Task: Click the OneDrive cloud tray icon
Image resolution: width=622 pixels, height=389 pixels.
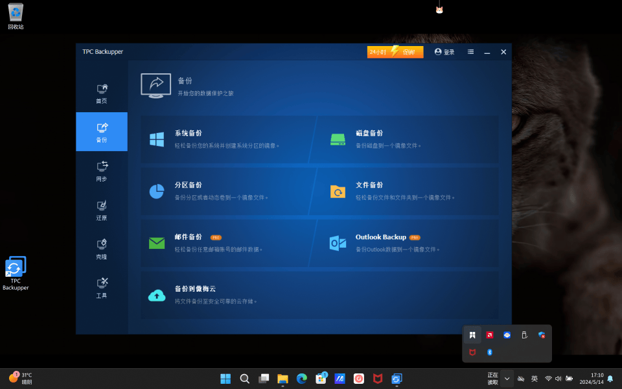Action: (521, 379)
